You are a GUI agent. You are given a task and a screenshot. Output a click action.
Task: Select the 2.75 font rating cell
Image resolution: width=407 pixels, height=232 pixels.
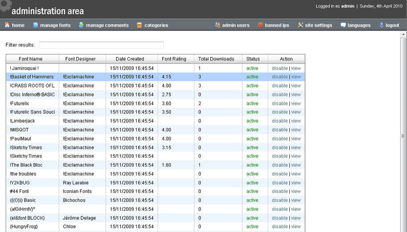(x=176, y=95)
